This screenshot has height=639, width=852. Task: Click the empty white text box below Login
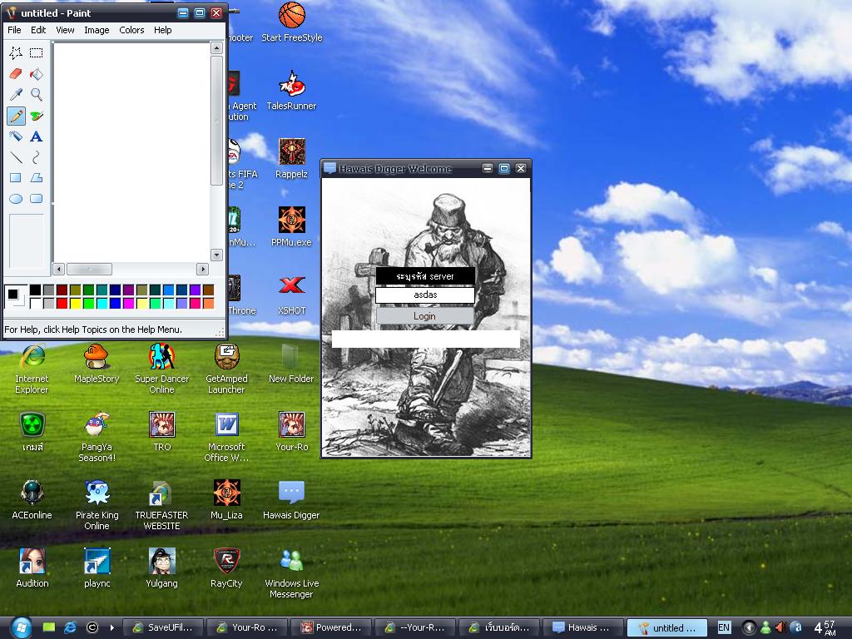(426, 339)
